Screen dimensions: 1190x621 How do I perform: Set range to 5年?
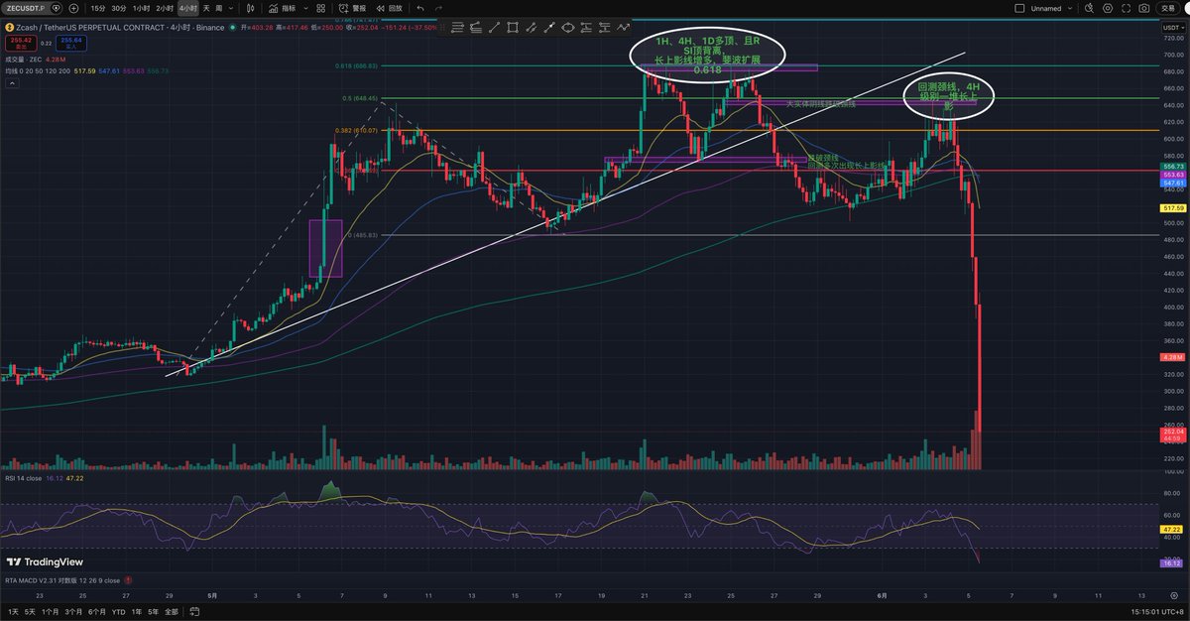pos(152,611)
